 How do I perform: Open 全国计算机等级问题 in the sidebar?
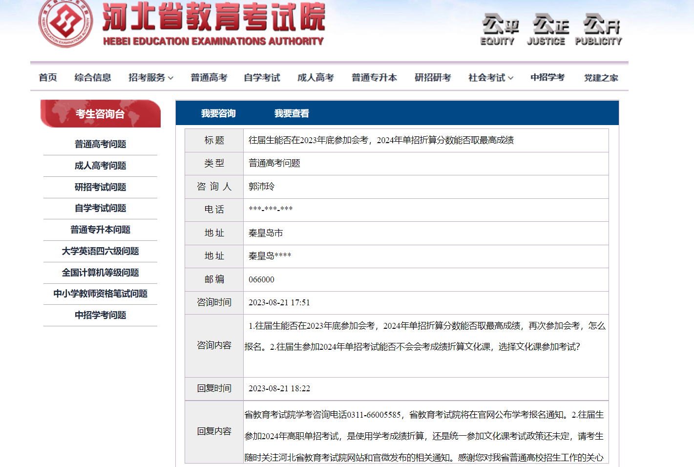pyautogui.click(x=100, y=273)
